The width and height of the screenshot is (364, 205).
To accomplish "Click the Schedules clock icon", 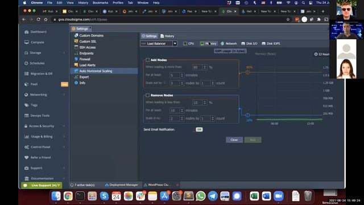I will tap(26, 63).
